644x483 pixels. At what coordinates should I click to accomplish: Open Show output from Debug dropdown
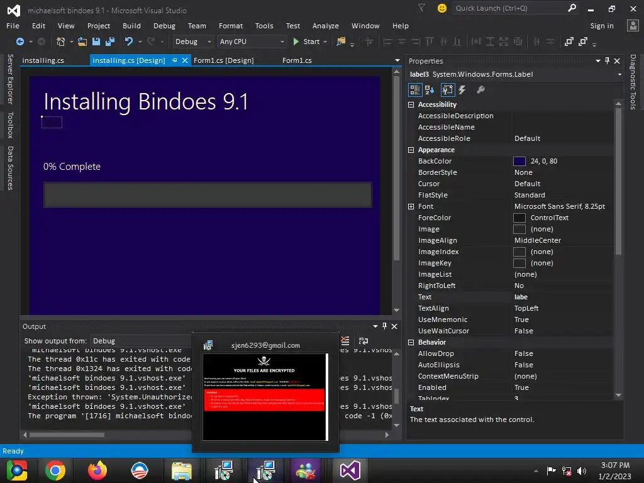[x=142, y=341]
